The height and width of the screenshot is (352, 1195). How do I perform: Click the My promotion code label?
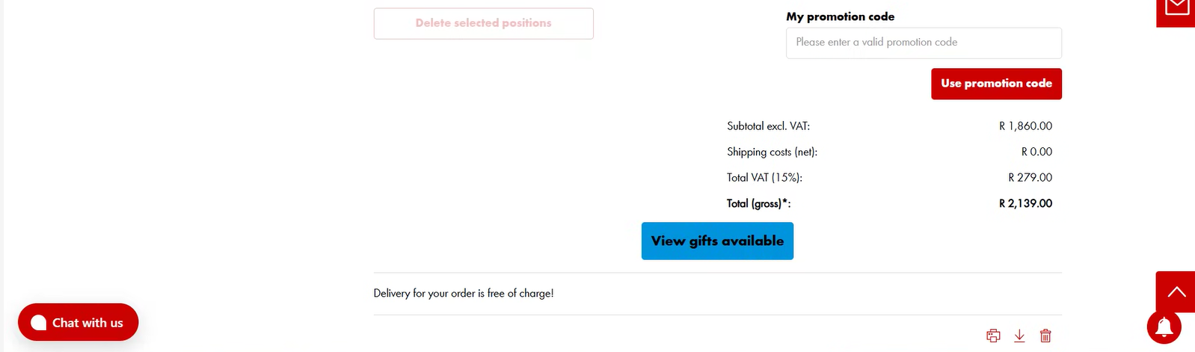840,16
